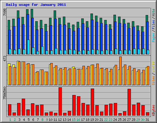Click the red KBytes bar for day 16

tap(78, 106)
